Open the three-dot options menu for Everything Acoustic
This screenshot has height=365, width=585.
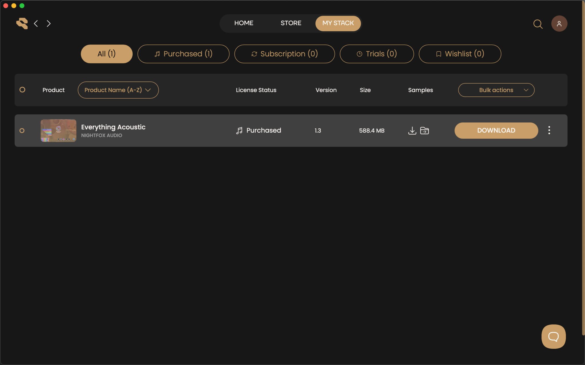click(x=549, y=130)
